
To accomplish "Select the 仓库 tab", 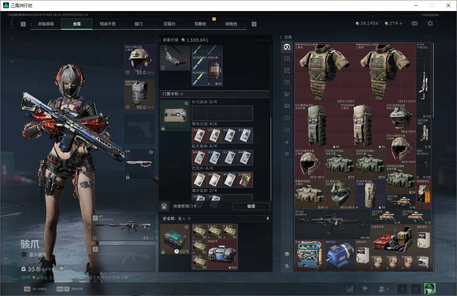I will click(77, 24).
